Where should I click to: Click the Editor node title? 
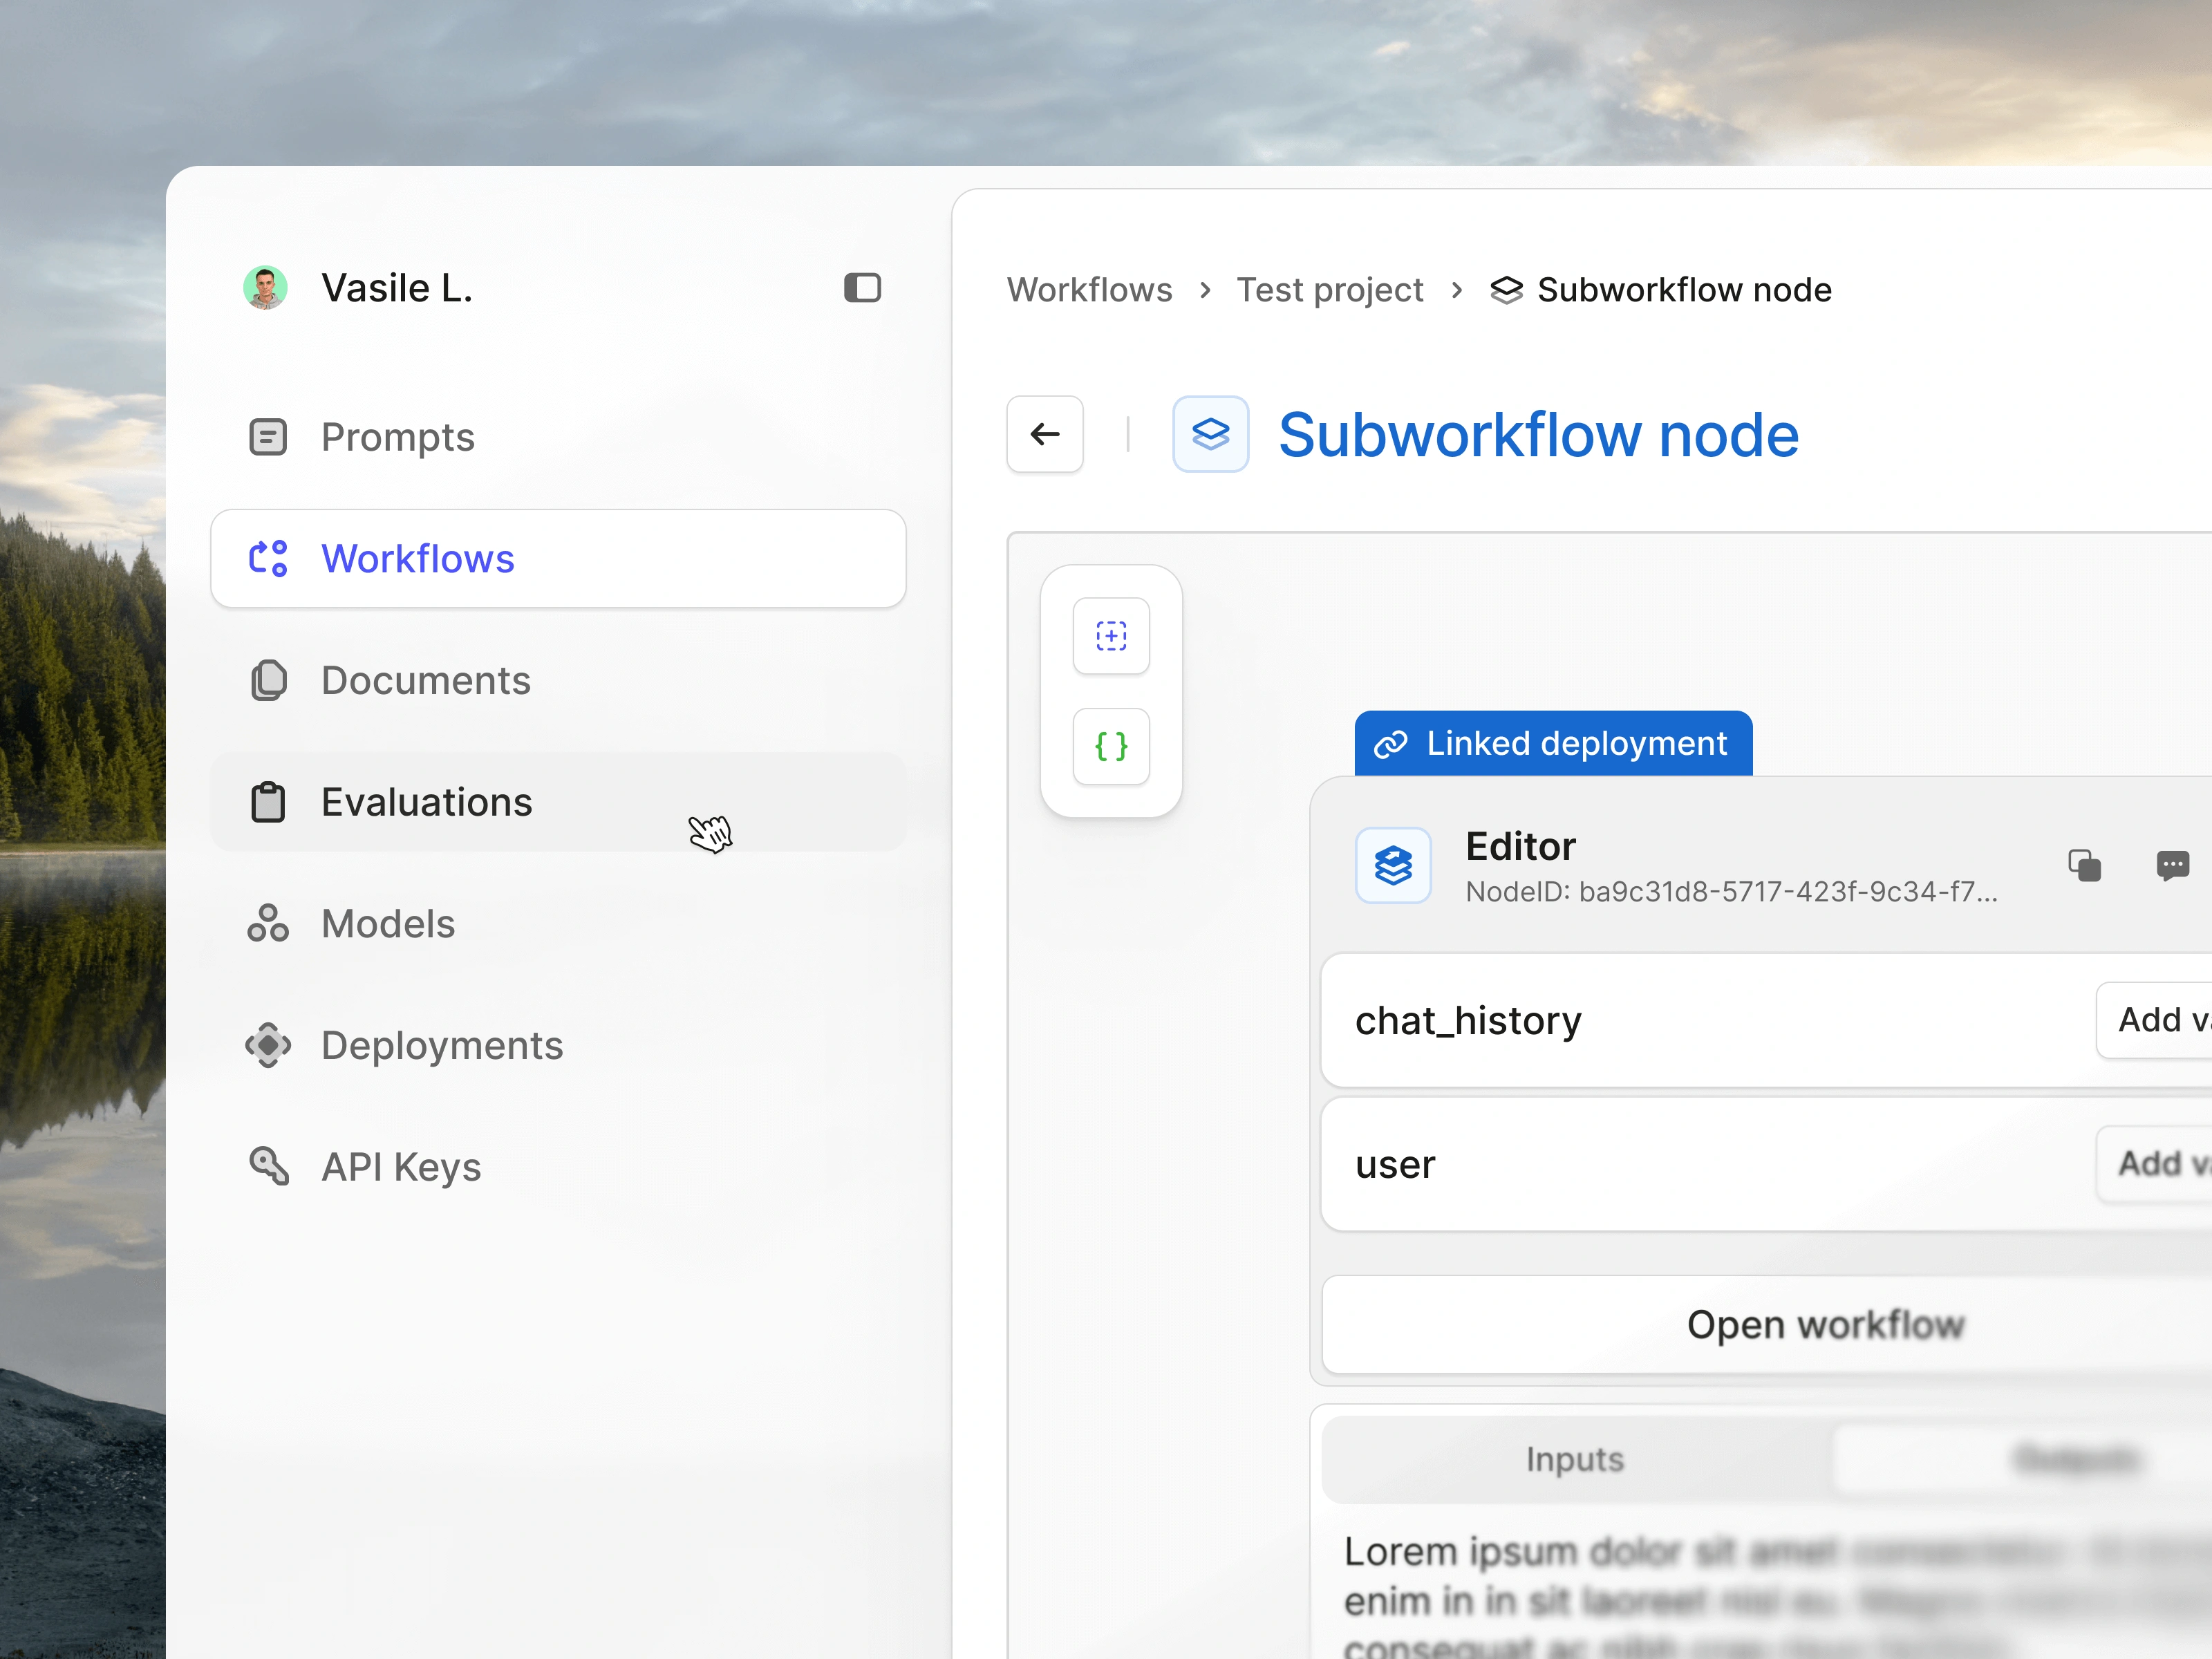click(1520, 847)
